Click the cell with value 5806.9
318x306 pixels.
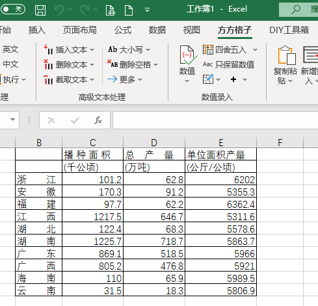point(220,290)
